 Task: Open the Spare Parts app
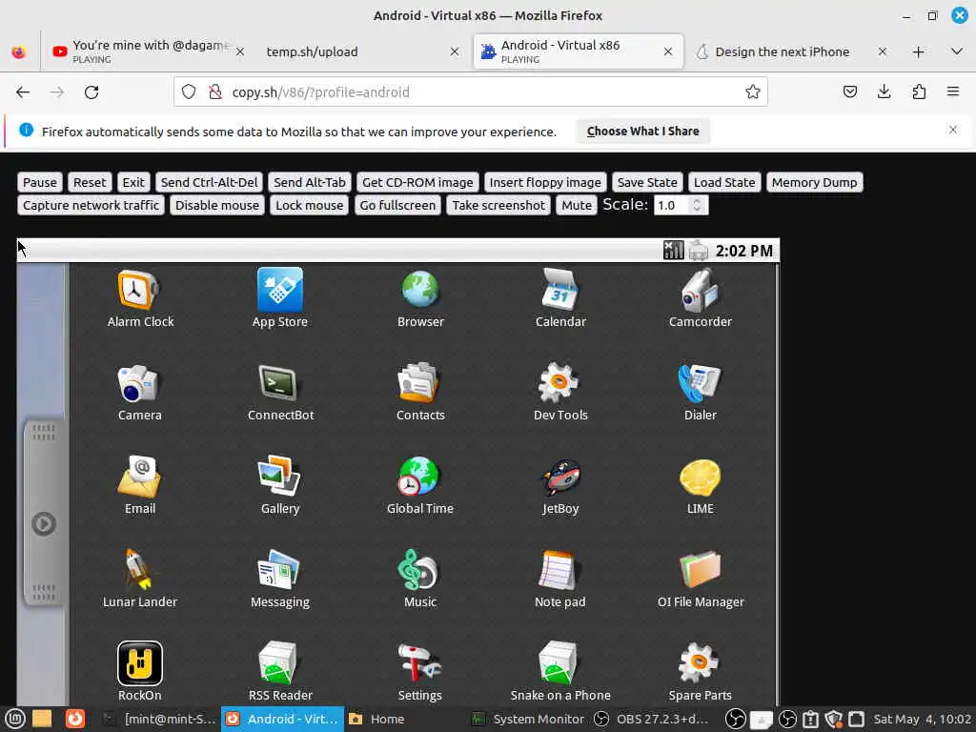pos(701,672)
